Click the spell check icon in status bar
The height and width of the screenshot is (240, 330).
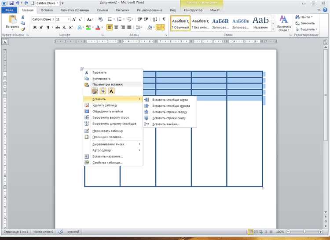tap(60, 232)
